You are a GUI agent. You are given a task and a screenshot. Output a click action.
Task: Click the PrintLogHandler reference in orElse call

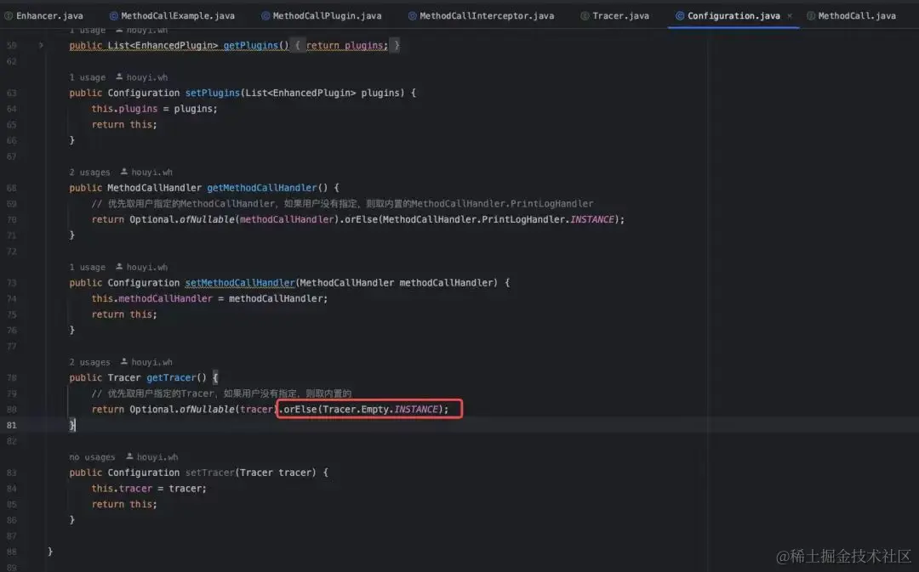point(523,219)
